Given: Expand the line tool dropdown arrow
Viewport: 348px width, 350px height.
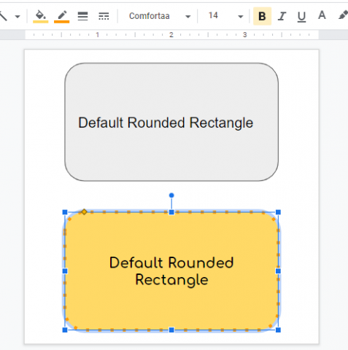Looking at the screenshot, I should (x=18, y=17).
